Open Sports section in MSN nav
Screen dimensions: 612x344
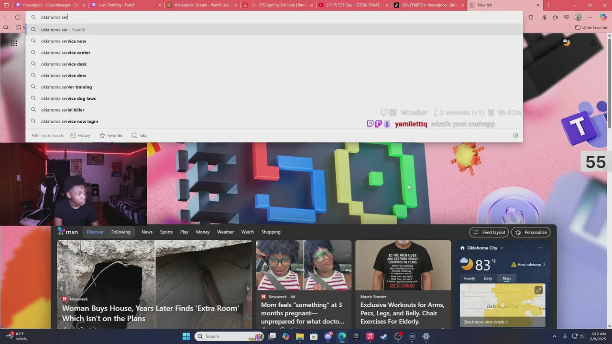[x=166, y=232]
